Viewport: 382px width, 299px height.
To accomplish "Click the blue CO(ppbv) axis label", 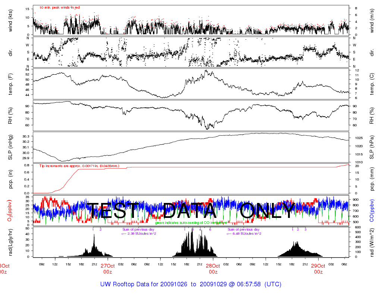I will [372, 211].
